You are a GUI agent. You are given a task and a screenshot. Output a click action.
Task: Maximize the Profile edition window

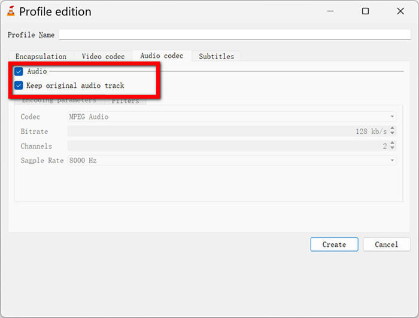pyautogui.click(x=365, y=11)
